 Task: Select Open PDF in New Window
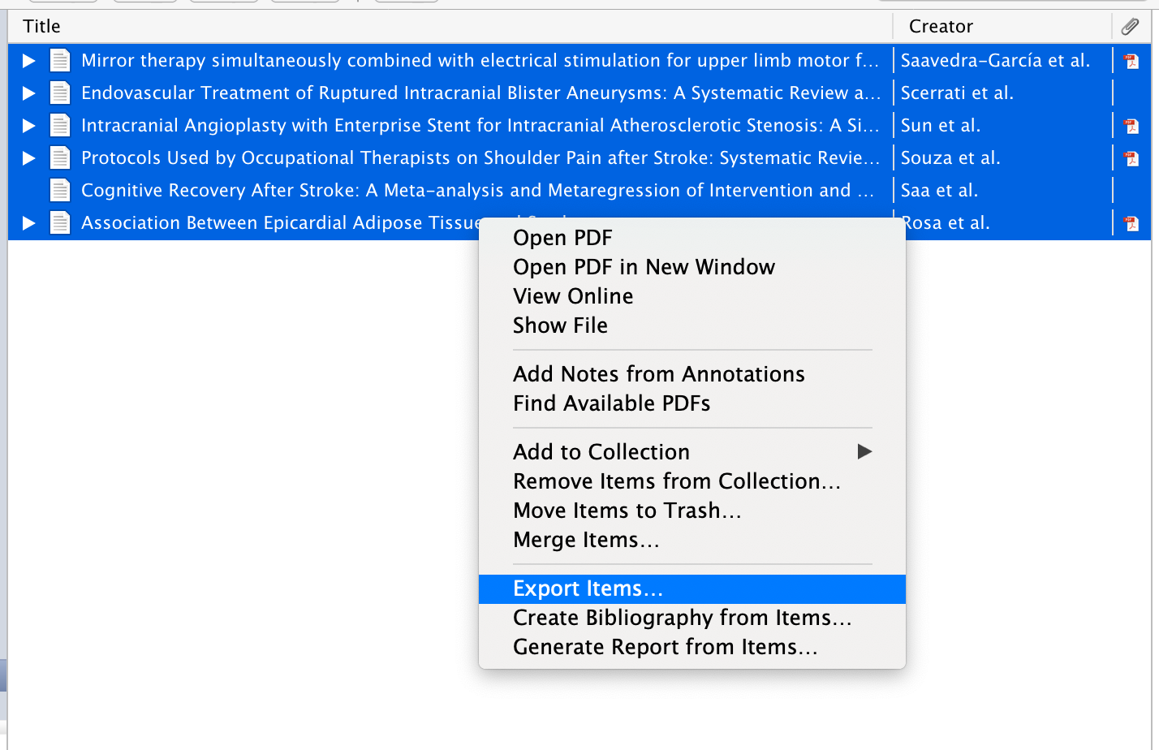[x=644, y=267]
